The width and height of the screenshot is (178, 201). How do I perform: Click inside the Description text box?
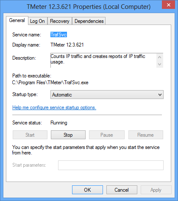click(103, 61)
